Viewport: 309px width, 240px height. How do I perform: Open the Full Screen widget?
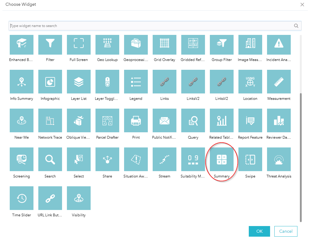(78, 45)
